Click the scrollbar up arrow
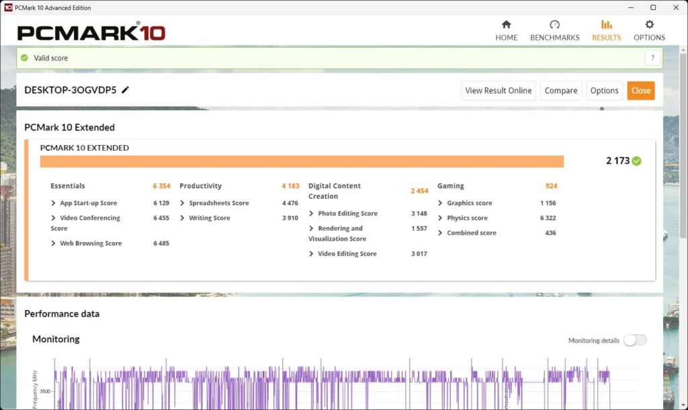Image resolution: width=688 pixels, height=410 pixels. pos(683,50)
